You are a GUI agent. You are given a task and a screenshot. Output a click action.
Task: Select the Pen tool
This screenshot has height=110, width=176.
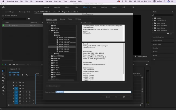pyautogui.click(x=3, y=87)
